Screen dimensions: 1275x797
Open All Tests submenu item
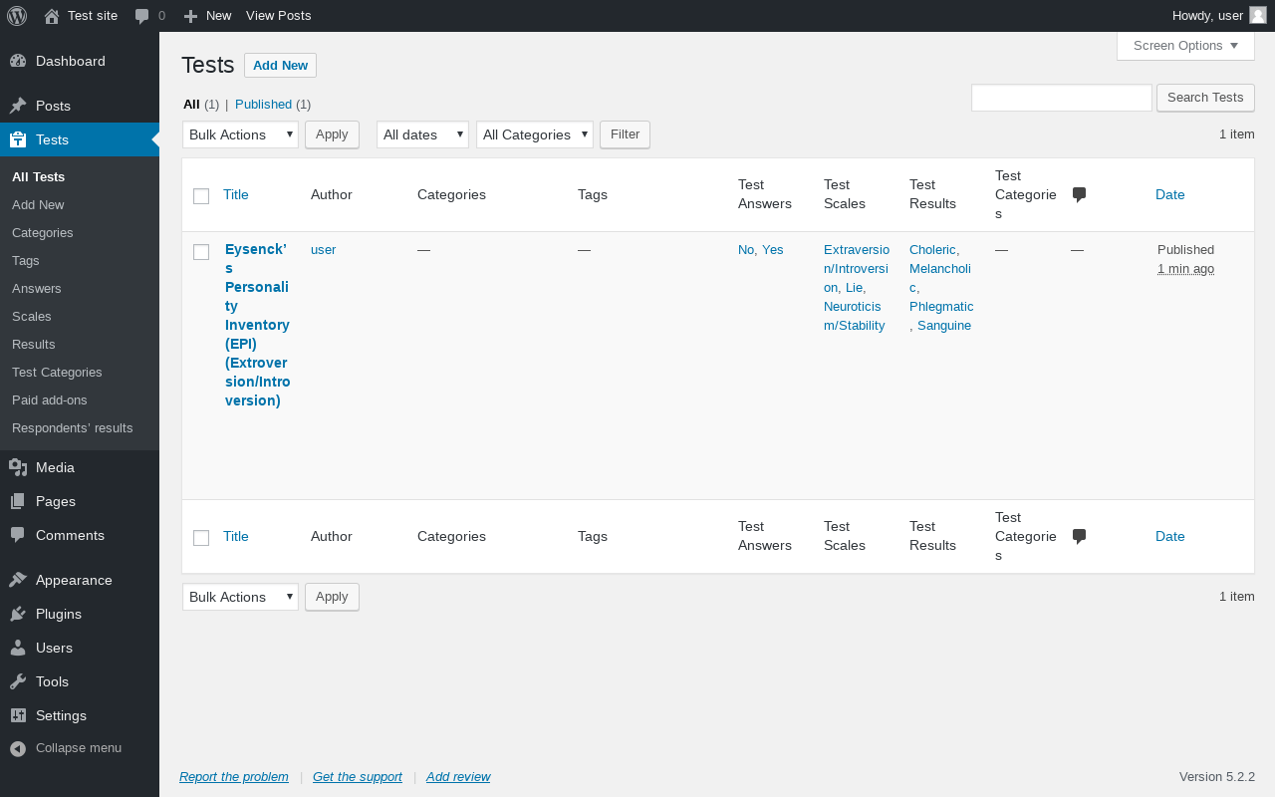(x=38, y=176)
